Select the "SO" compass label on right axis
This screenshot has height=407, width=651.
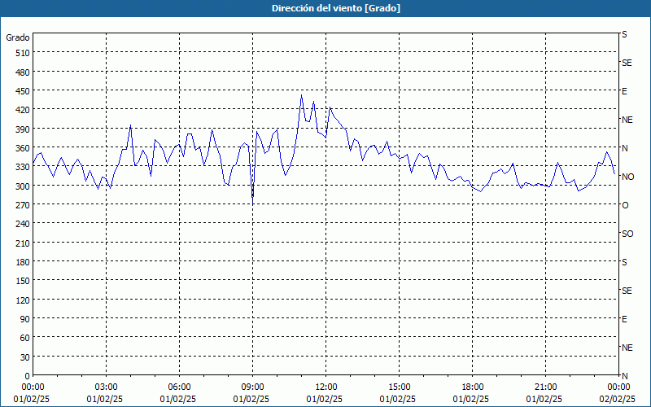[627, 234]
